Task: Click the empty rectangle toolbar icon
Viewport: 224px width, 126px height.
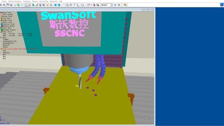Action: (22, 5)
